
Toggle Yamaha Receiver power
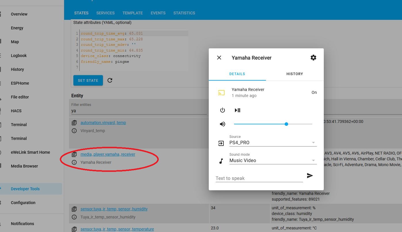[222, 110]
